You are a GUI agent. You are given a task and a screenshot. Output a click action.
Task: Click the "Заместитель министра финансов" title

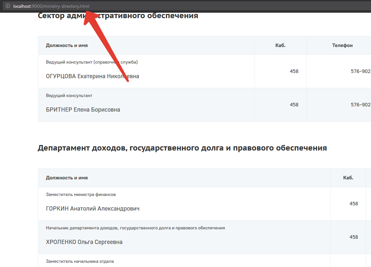(81, 195)
